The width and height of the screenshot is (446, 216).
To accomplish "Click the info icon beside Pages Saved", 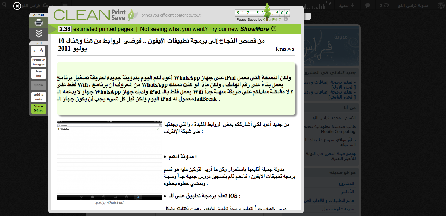I will click(286, 19).
